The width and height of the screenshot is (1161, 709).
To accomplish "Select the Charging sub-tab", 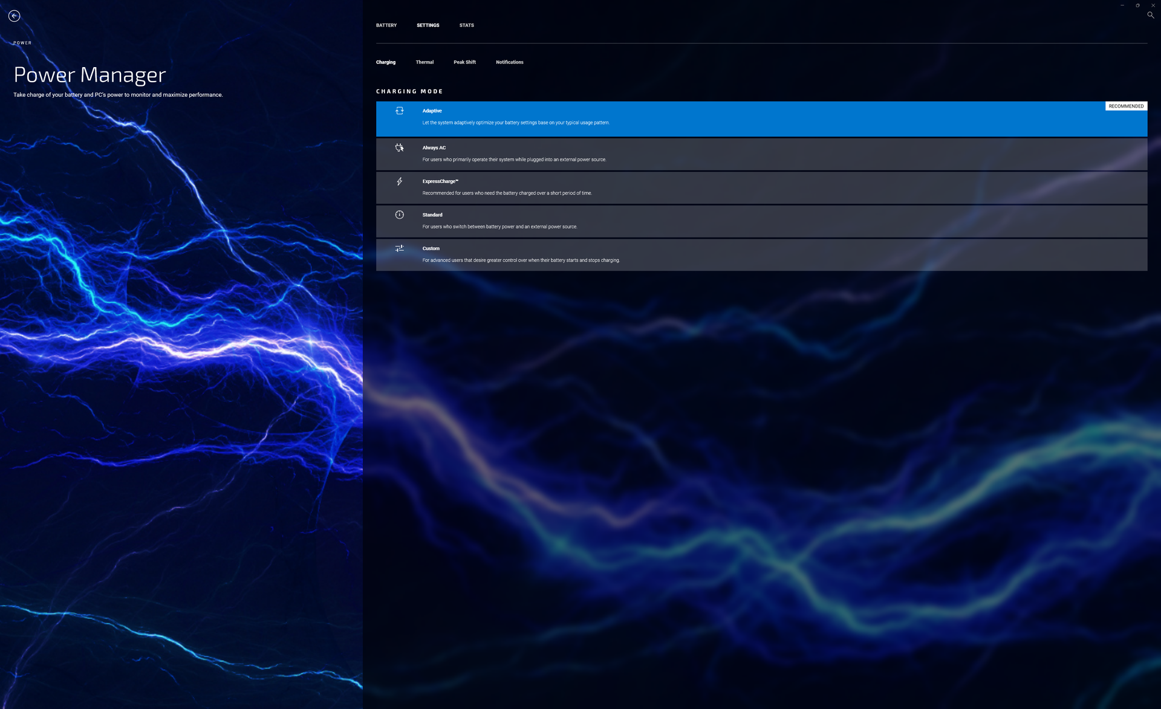I will tap(385, 62).
